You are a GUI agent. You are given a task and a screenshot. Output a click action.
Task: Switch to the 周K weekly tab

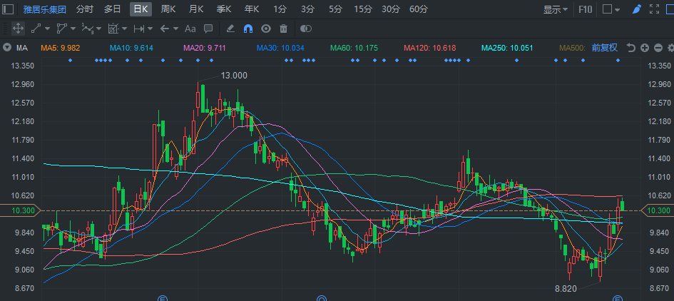coord(168,9)
